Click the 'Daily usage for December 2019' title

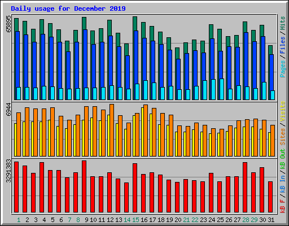pos(68,8)
